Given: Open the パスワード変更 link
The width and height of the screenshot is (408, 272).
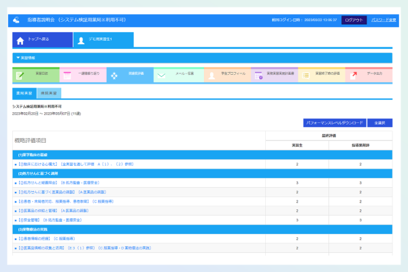Looking at the screenshot, I should pos(381,20).
